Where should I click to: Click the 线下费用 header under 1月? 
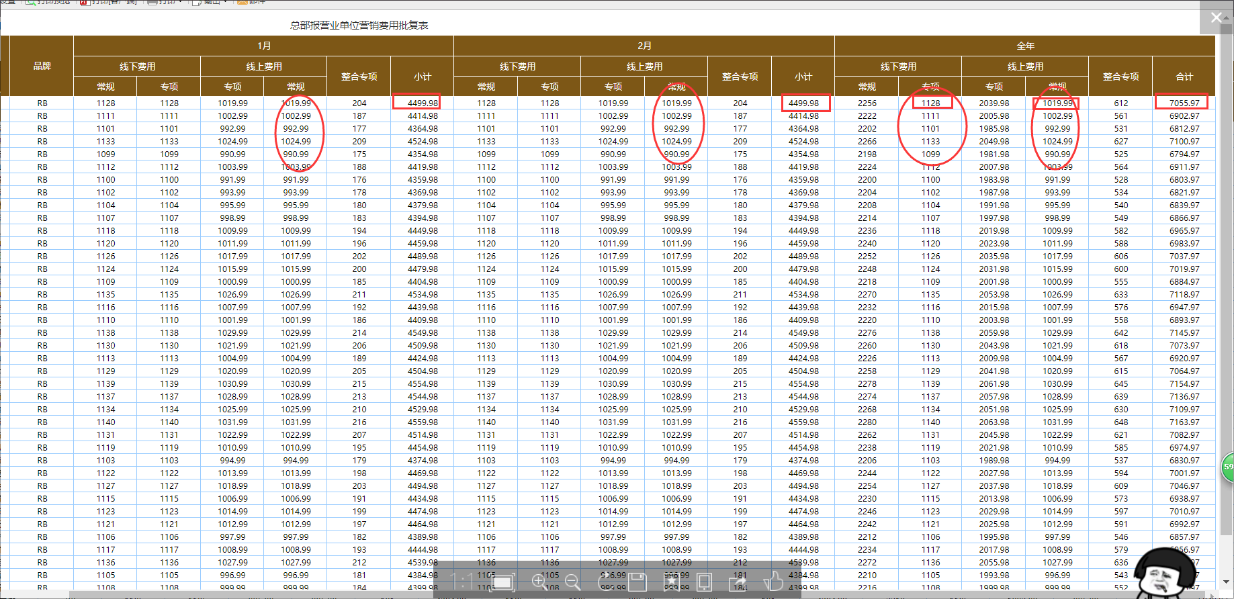tap(137, 66)
